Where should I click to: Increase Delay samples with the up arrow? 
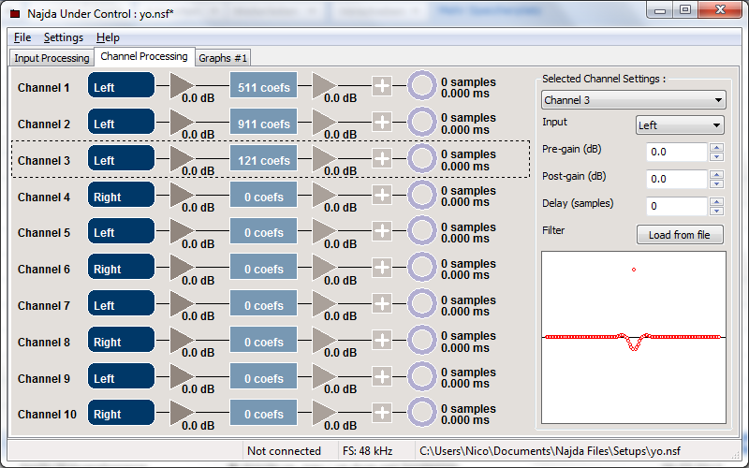[x=716, y=201]
